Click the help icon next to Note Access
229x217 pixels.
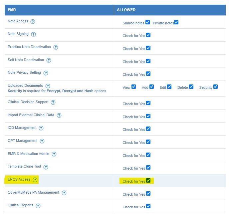(x=33, y=22)
